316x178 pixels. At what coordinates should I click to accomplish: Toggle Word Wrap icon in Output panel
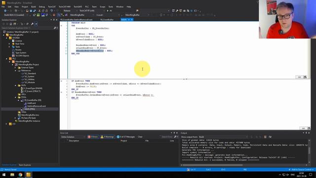tap(270, 137)
